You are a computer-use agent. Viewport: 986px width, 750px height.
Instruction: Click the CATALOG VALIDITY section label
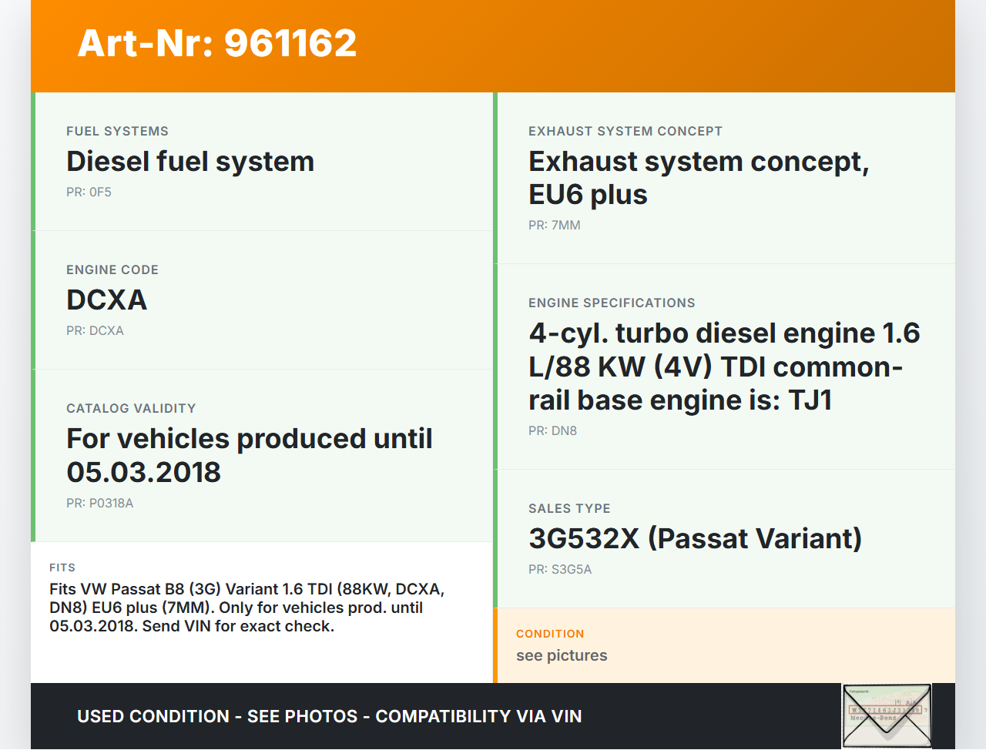pyautogui.click(x=131, y=409)
